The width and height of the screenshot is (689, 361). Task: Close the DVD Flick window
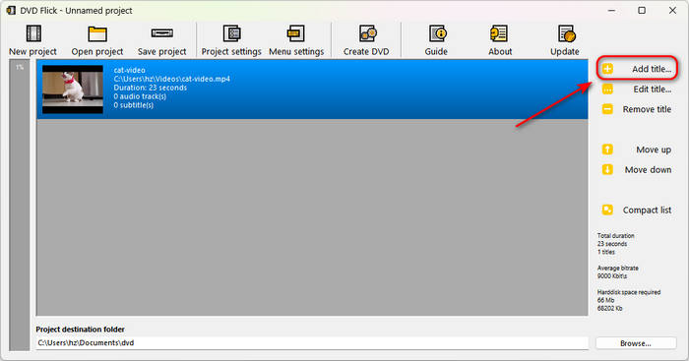point(672,11)
